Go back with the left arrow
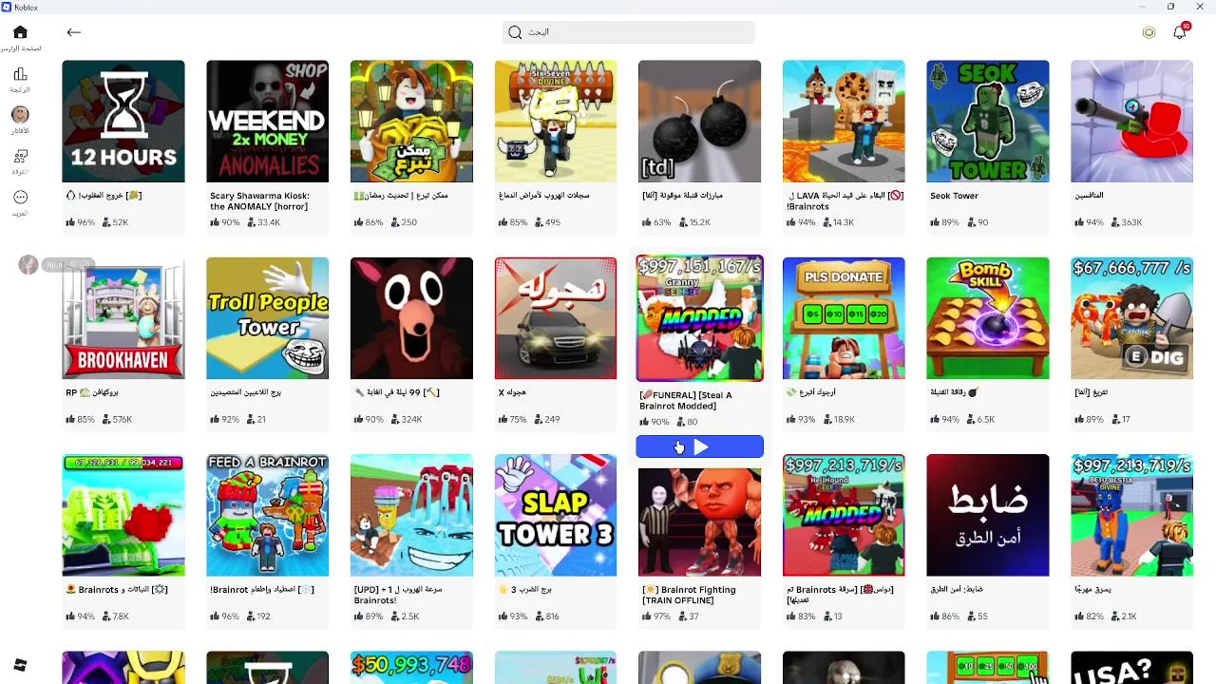 click(74, 32)
